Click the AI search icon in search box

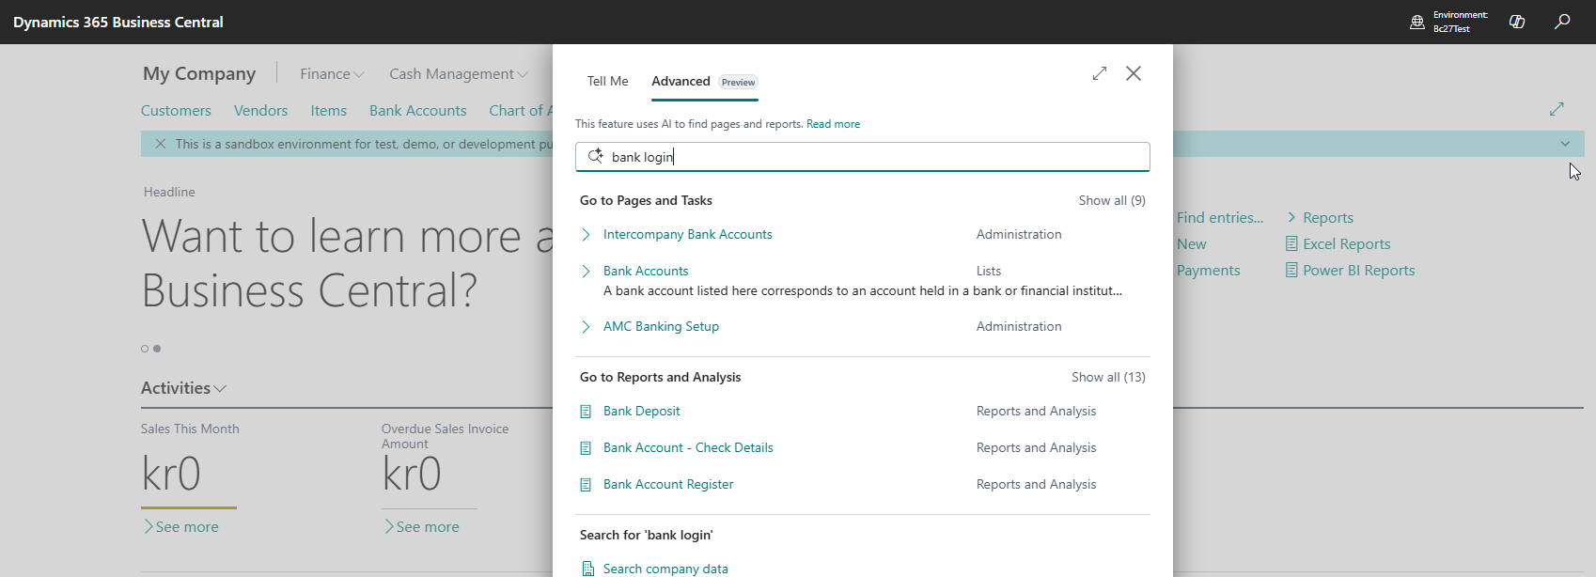pos(595,156)
